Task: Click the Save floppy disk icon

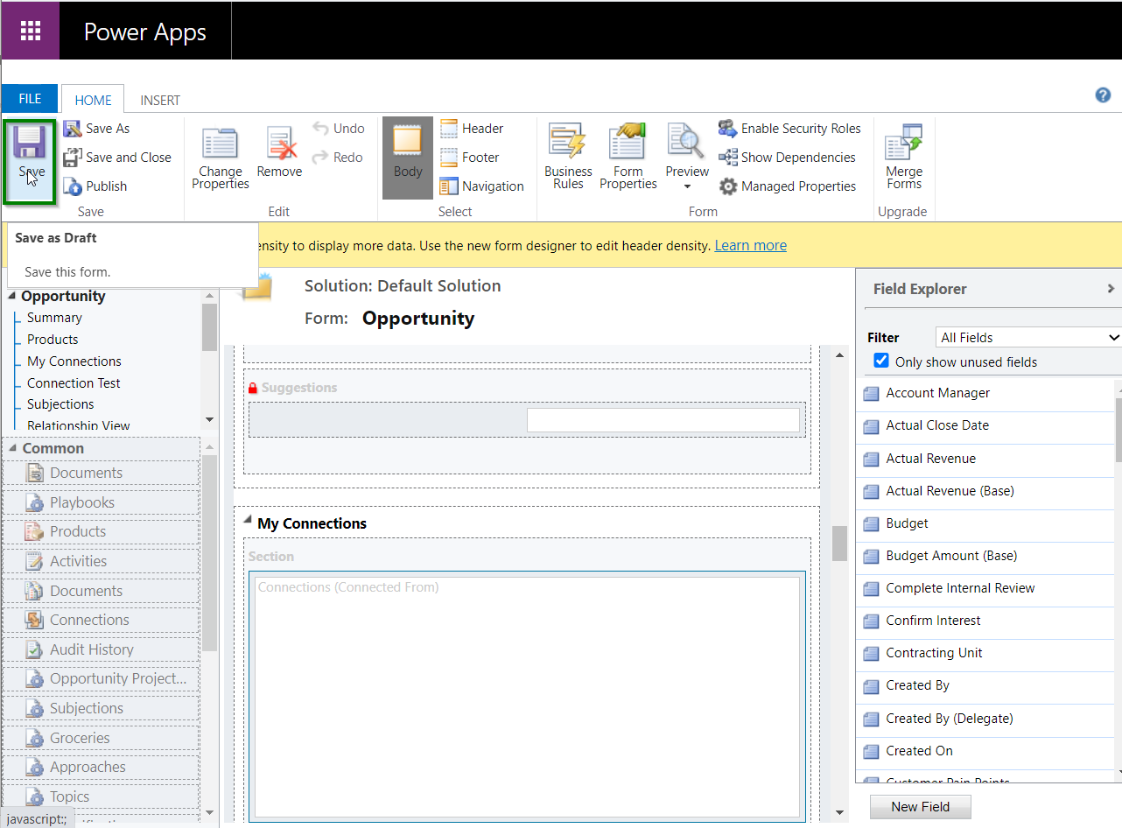Action: click(x=31, y=142)
